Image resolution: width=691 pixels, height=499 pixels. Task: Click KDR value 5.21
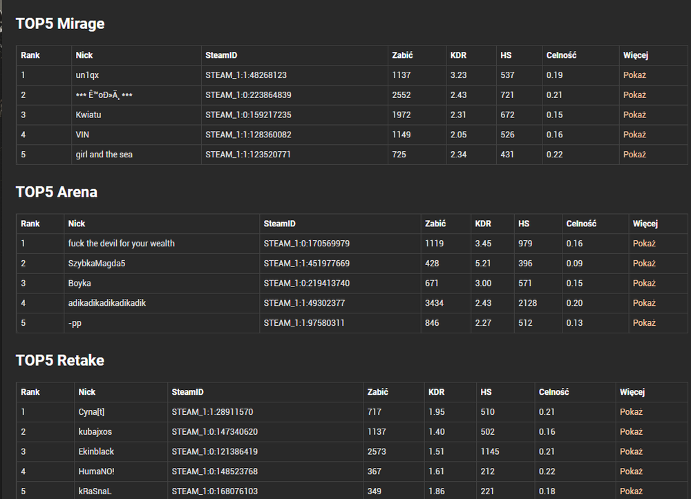pyautogui.click(x=483, y=264)
